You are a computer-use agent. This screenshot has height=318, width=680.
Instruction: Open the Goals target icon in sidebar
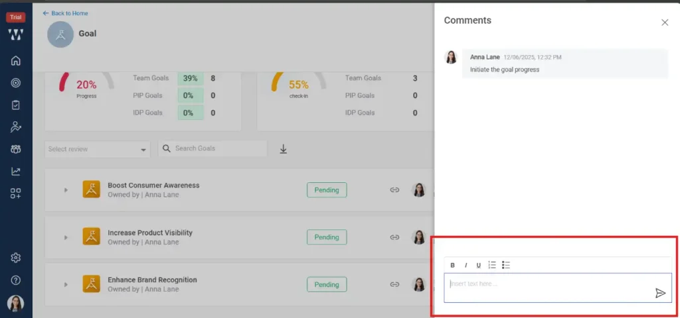[16, 83]
